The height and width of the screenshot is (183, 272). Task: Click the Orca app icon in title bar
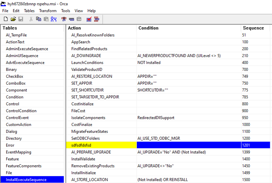pyautogui.click(x=3, y=3)
